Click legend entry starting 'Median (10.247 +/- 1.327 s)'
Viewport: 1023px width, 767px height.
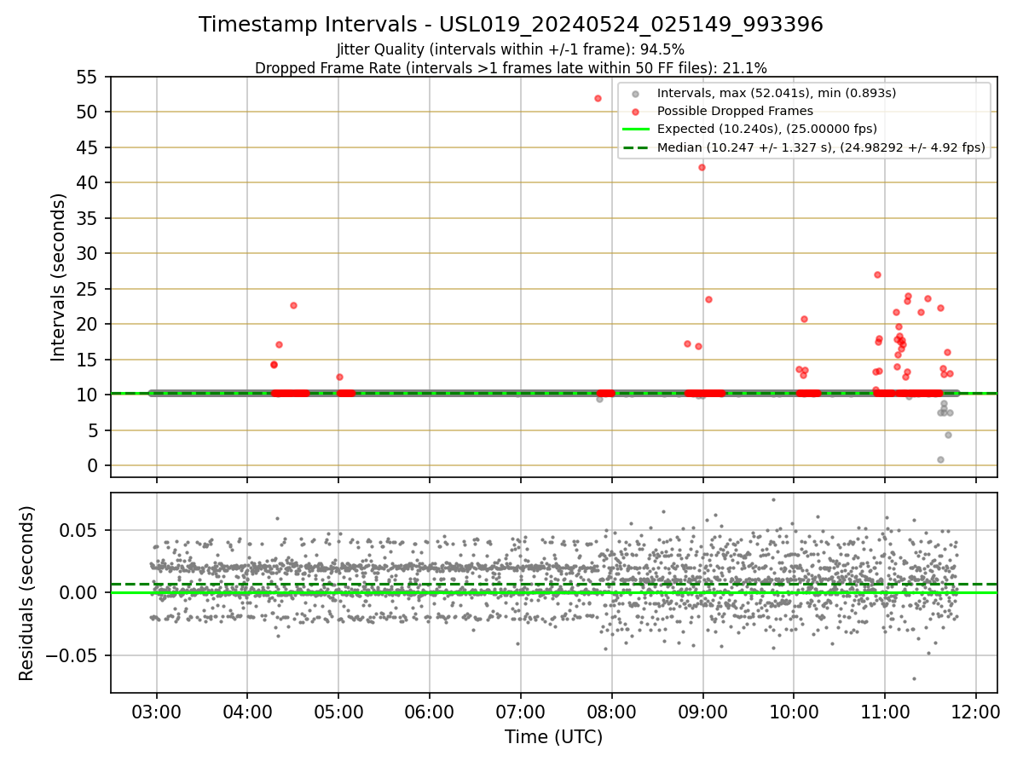pos(821,147)
